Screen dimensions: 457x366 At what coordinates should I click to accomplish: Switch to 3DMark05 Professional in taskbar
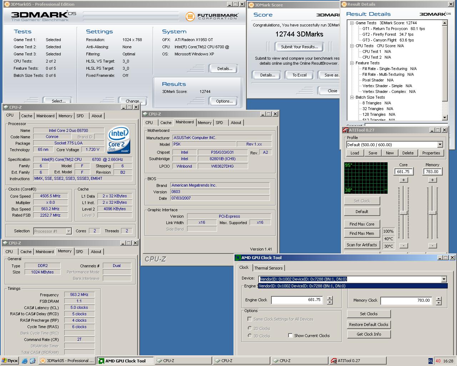coord(67,361)
